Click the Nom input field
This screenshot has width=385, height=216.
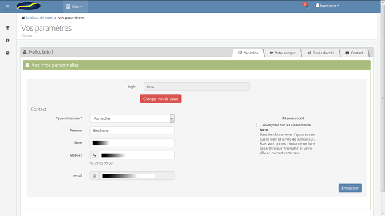coord(132,143)
